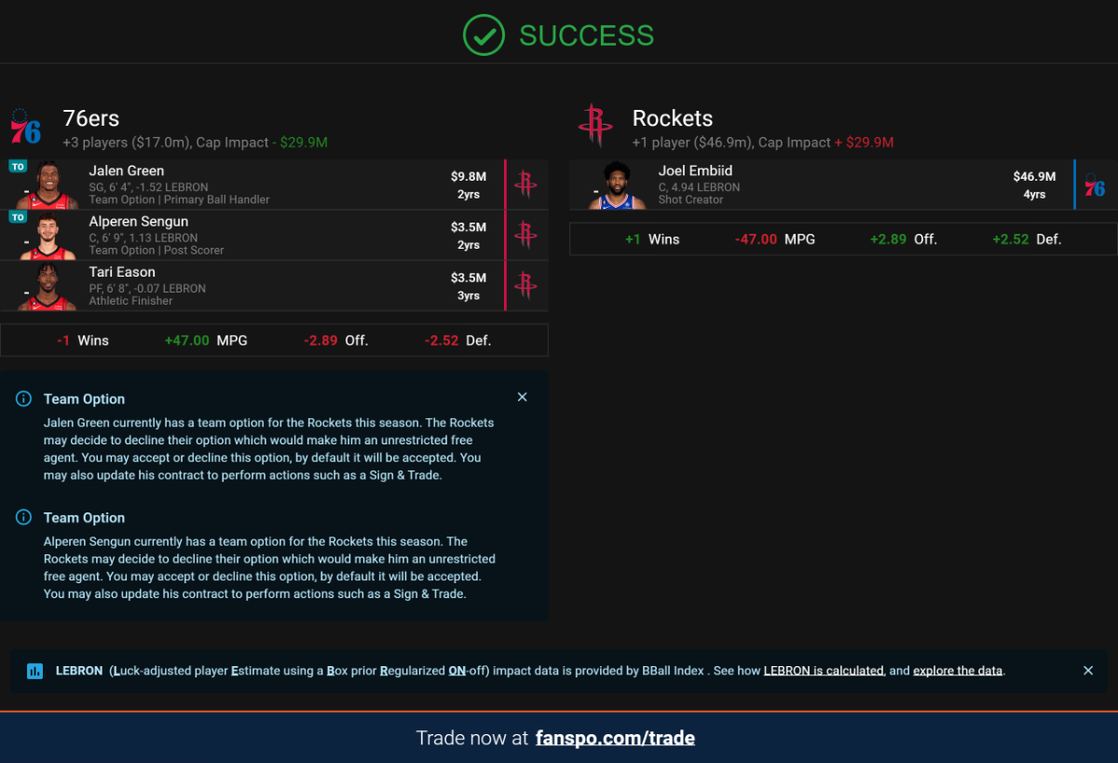Click Jalen Green's Primary Ball Handler role line
The height and width of the screenshot is (763, 1118).
pyautogui.click(x=180, y=199)
